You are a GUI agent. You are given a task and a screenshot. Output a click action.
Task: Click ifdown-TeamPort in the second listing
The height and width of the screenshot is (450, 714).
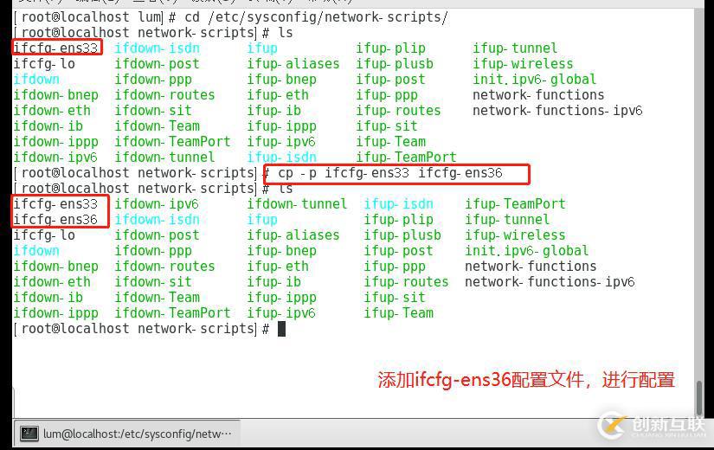tap(172, 313)
